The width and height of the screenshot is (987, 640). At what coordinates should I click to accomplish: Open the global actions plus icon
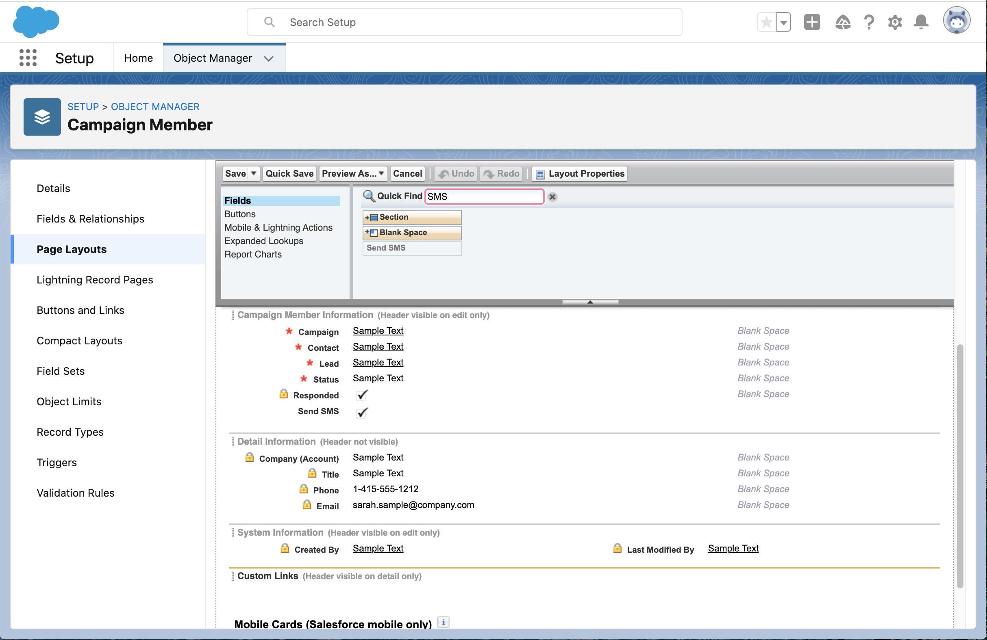pos(812,22)
